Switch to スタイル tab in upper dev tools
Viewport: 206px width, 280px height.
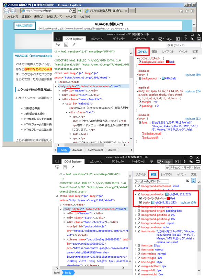tap(142, 52)
